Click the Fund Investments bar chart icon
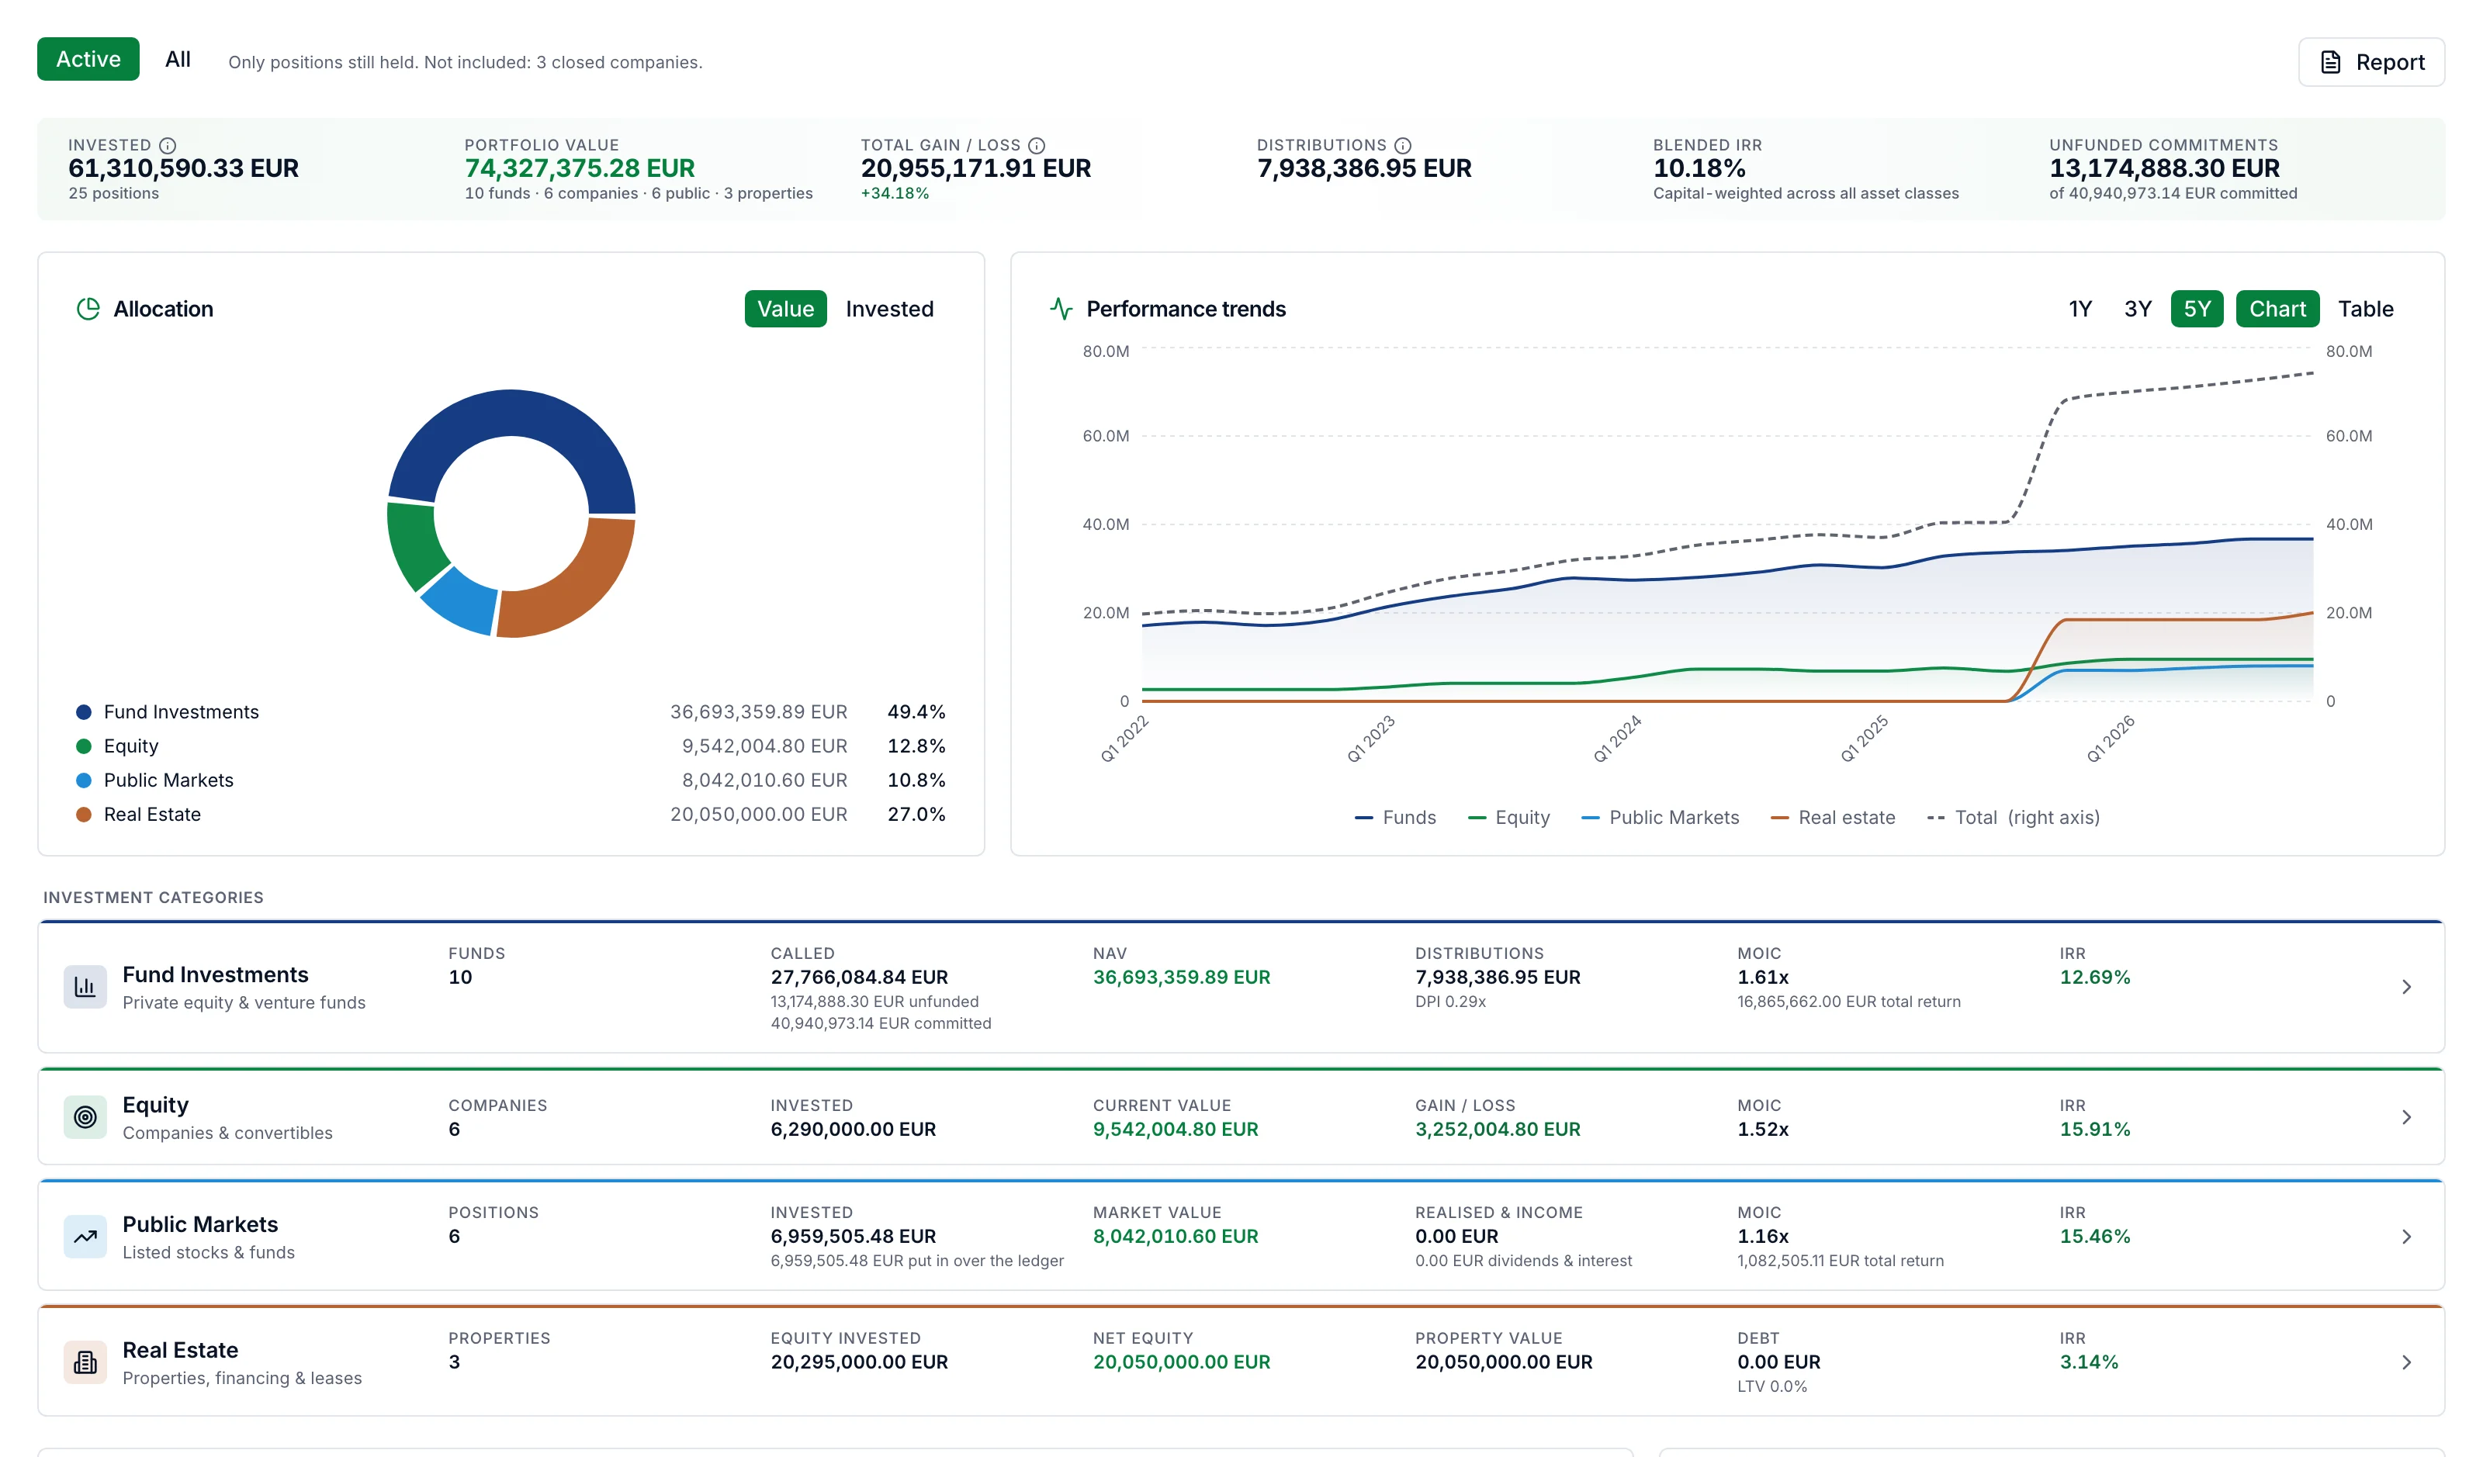The height and width of the screenshot is (1457, 2483). tap(85, 987)
